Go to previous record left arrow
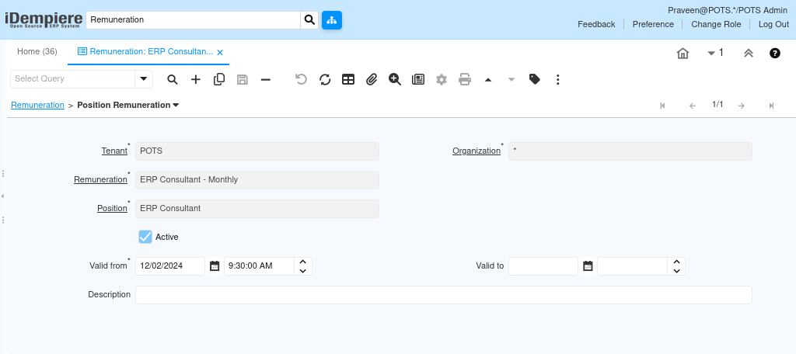The height and width of the screenshot is (354, 796). (x=693, y=106)
